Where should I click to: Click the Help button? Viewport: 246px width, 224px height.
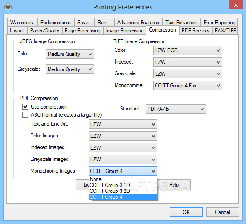point(174,185)
